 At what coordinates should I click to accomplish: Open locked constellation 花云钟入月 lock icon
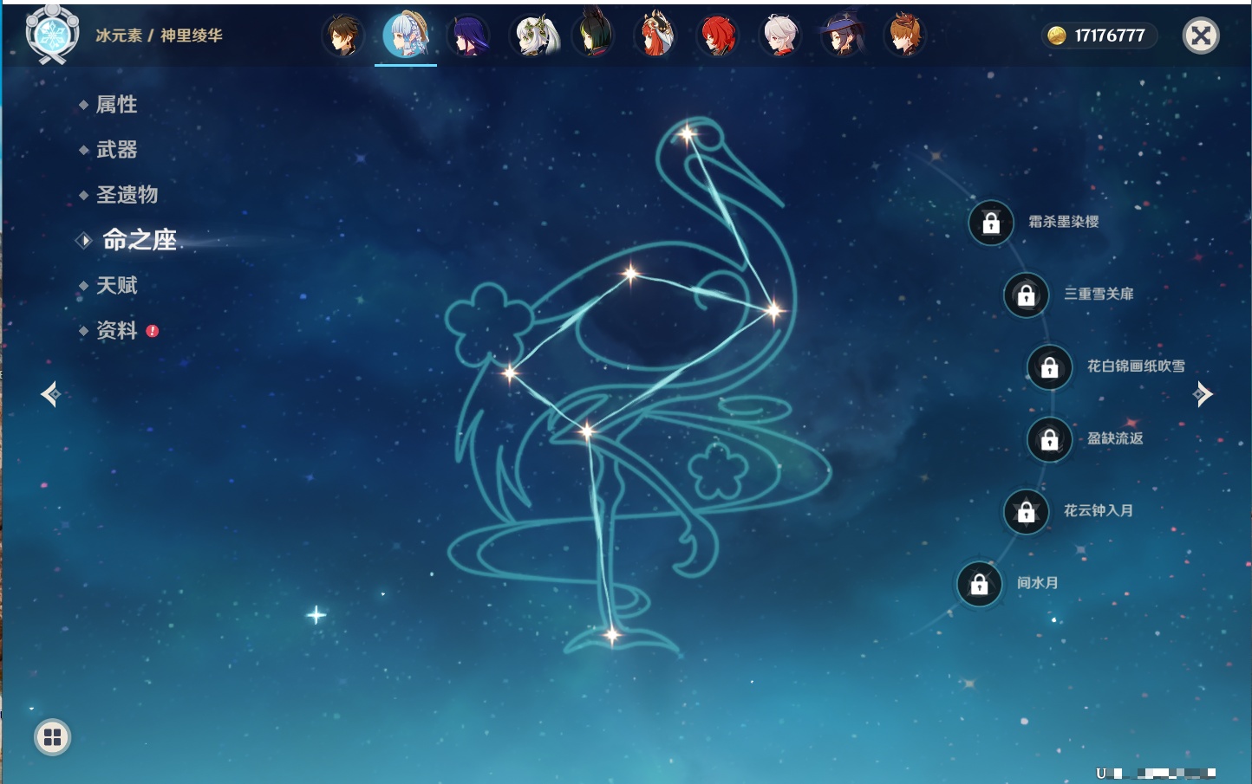(1026, 511)
